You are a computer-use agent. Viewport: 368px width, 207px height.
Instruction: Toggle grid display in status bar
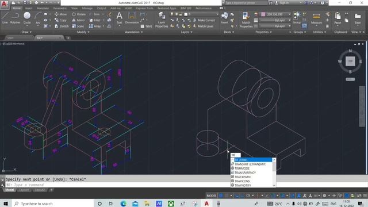point(221,195)
